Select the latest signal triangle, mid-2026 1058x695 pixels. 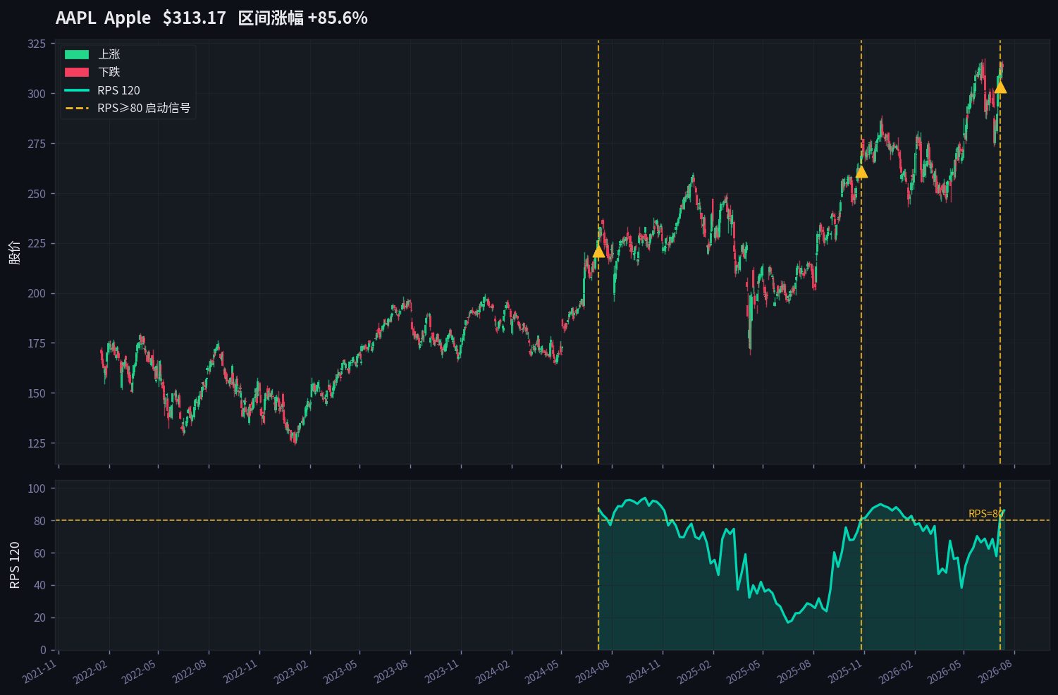pos(1000,87)
